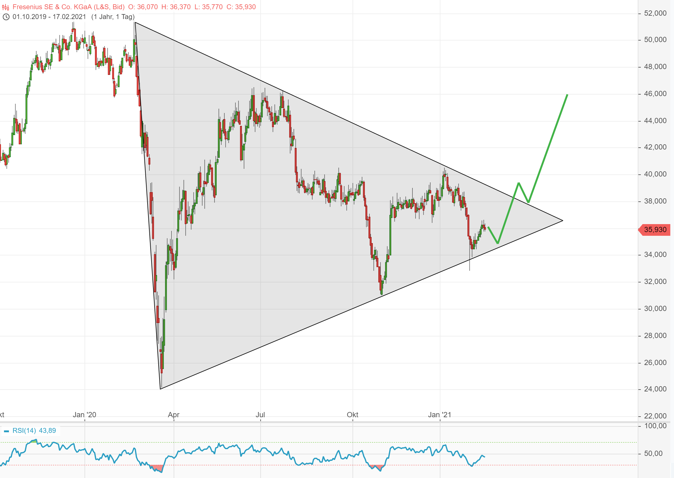Click the bottom vertex of the grey triangle

click(x=160, y=389)
